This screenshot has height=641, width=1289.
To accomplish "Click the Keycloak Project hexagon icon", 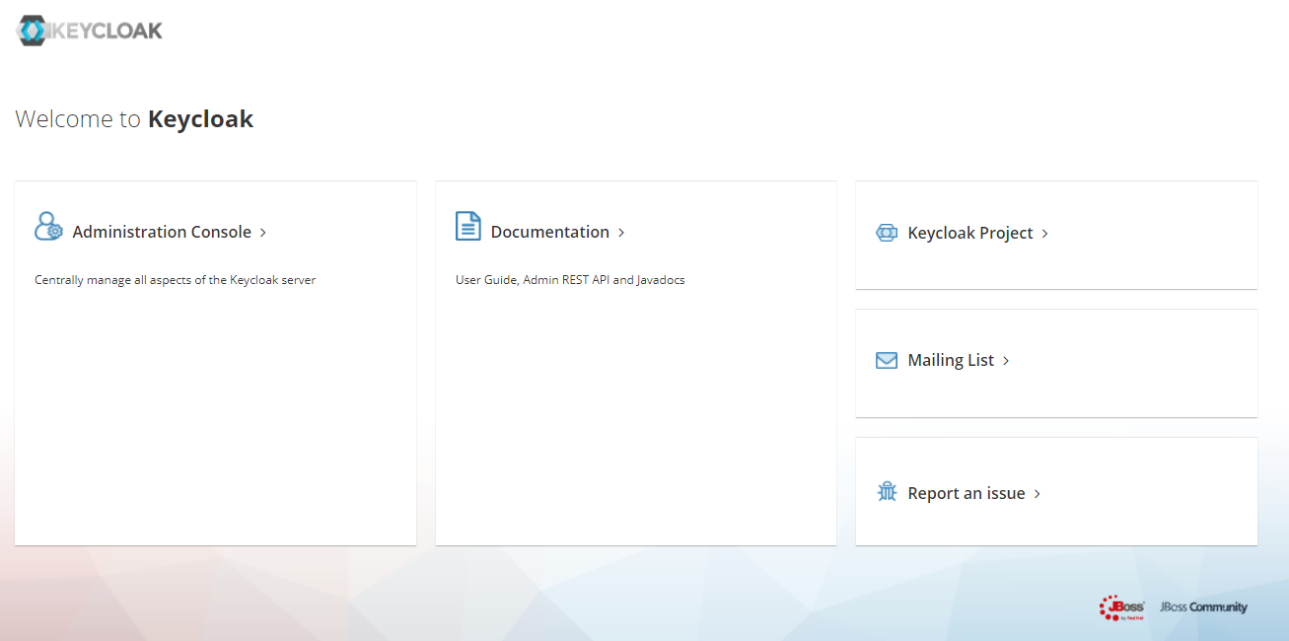I will (x=887, y=233).
